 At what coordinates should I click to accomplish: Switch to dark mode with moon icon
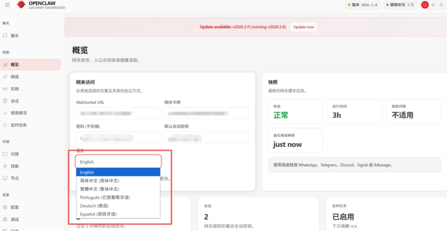[x=441, y=5]
